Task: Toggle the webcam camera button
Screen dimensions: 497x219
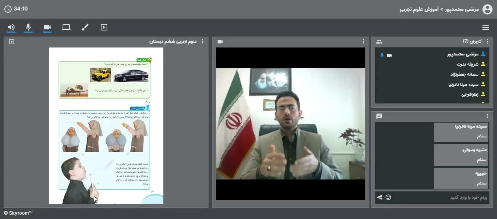Action: [x=47, y=27]
